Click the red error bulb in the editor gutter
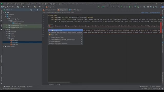 [50, 26]
